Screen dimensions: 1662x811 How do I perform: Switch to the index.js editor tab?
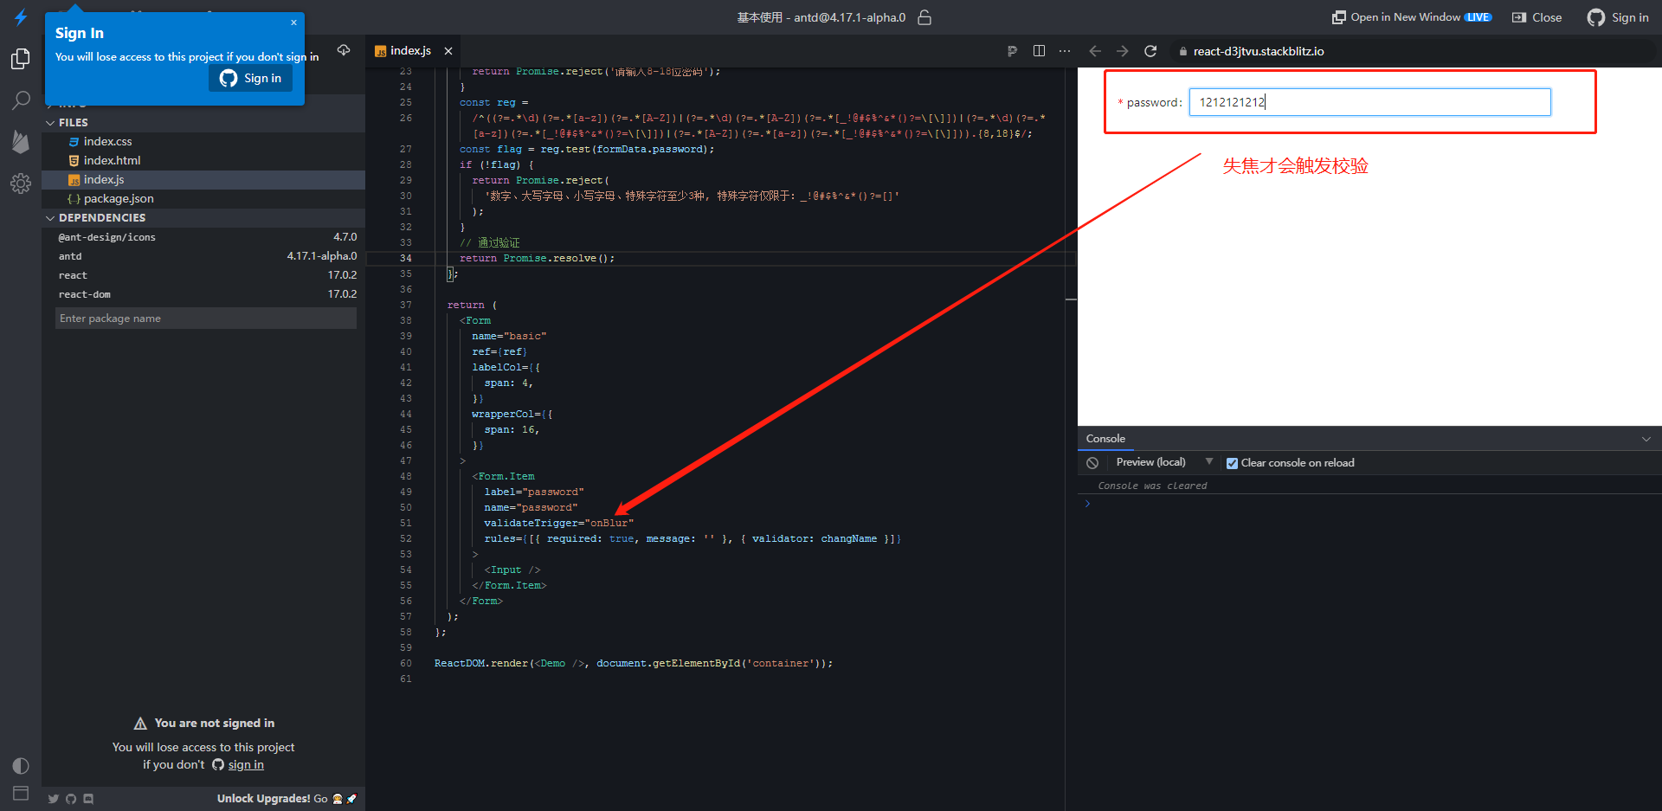pyautogui.click(x=409, y=50)
